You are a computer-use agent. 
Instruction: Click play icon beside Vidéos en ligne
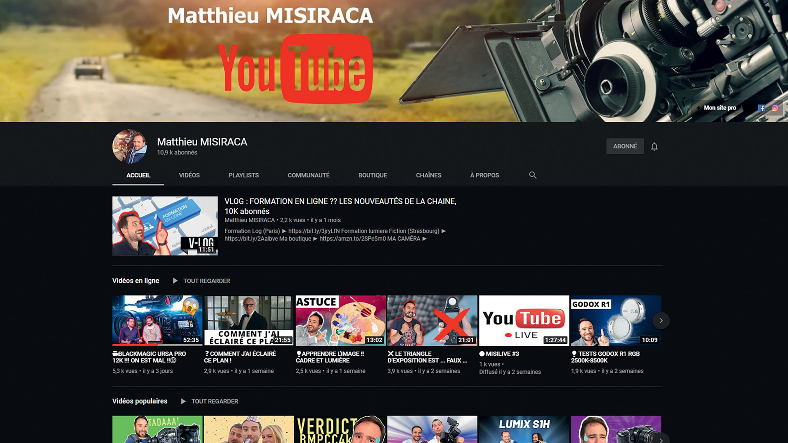[175, 281]
